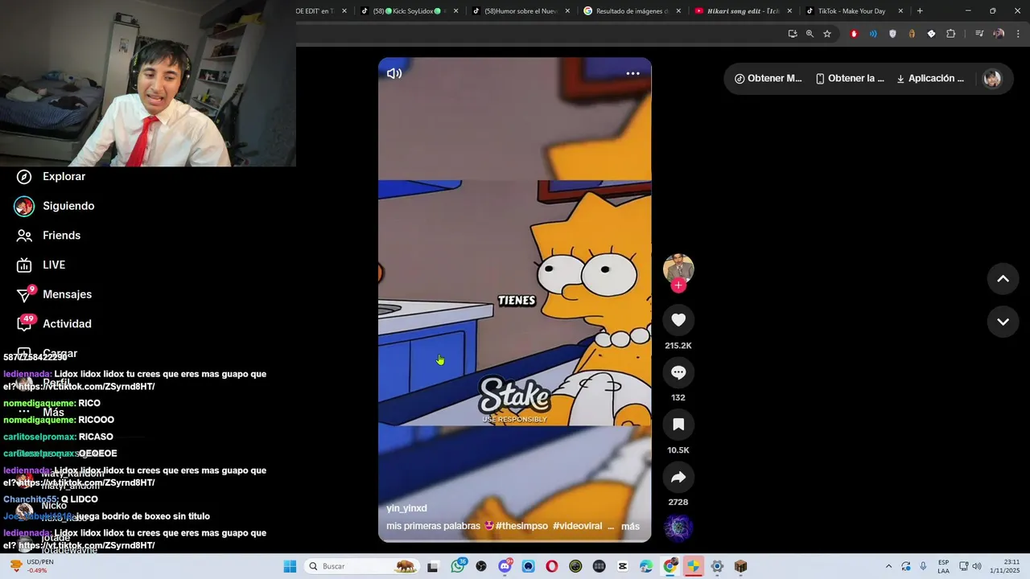Open Chrome profile avatar
This screenshot has height=579, width=1030.
999,34
